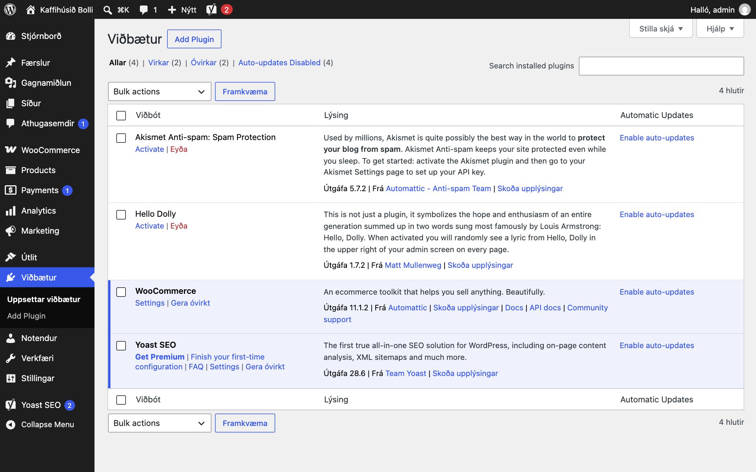The image size is (756, 472).
Task: Check the Akismet Anti-spam plugin checkbox
Action: [x=121, y=138]
